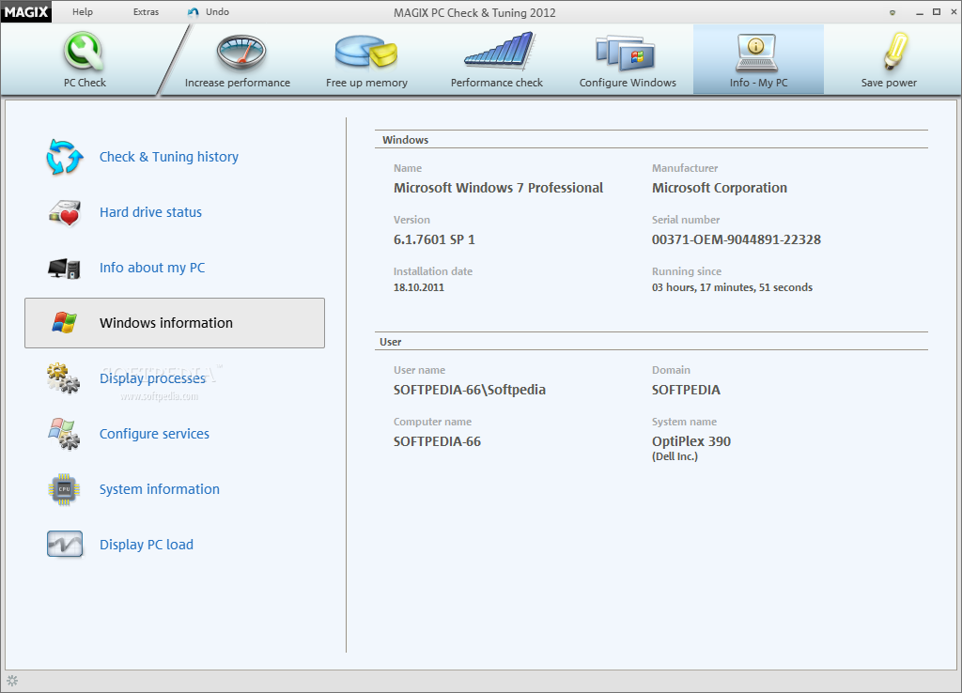Click the Undo arrow icon
The height and width of the screenshot is (693, 962).
point(194,12)
